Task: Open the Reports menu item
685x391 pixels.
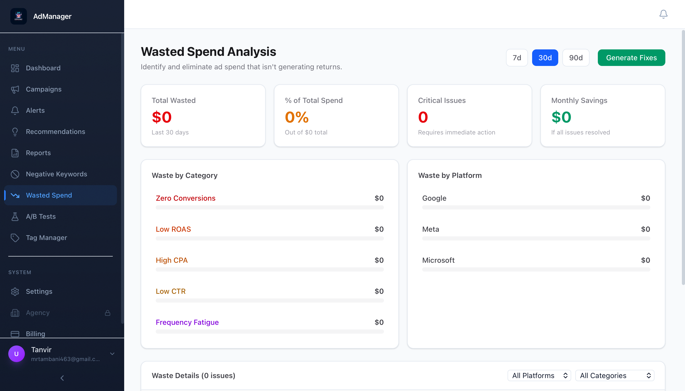Action: tap(38, 153)
